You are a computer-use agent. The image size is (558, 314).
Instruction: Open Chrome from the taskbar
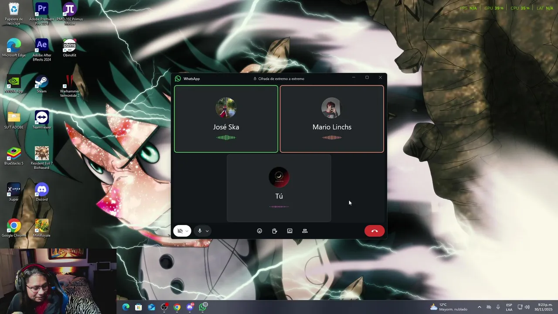coord(177,307)
